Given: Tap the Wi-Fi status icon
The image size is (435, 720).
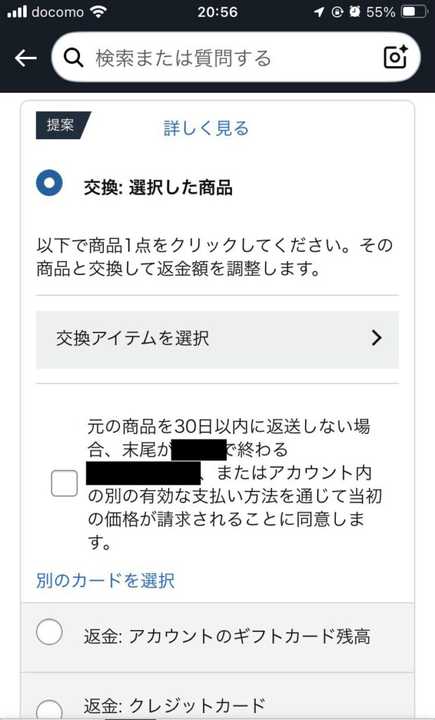Looking at the screenshot, I should tap(98, 12).
